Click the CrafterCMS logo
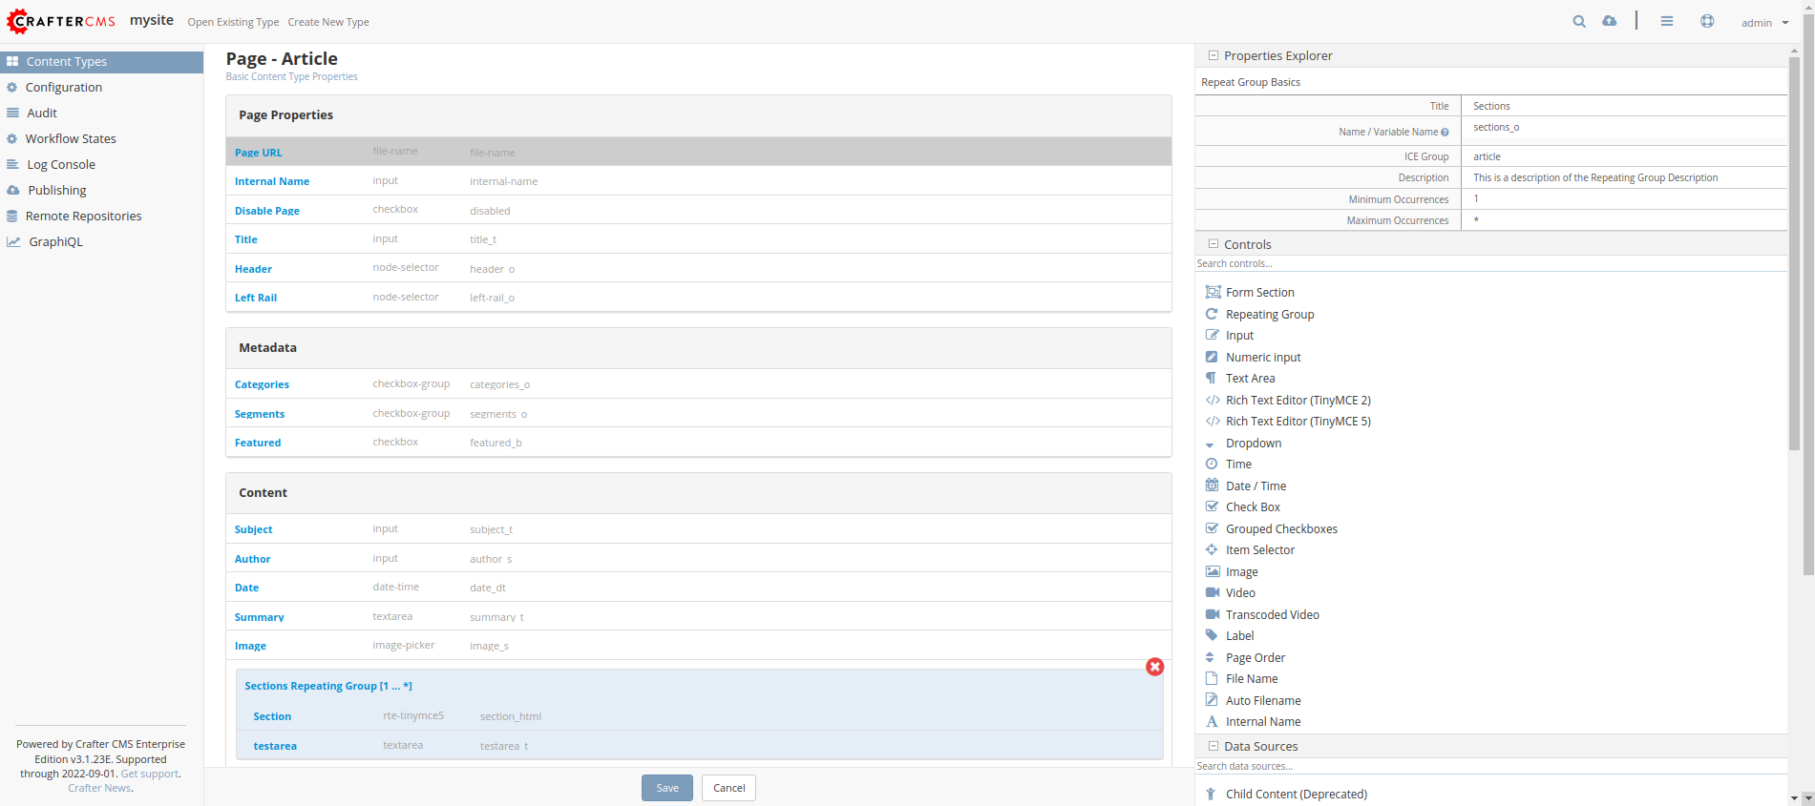Viewport: 1815px width, 806px height. 61,21
